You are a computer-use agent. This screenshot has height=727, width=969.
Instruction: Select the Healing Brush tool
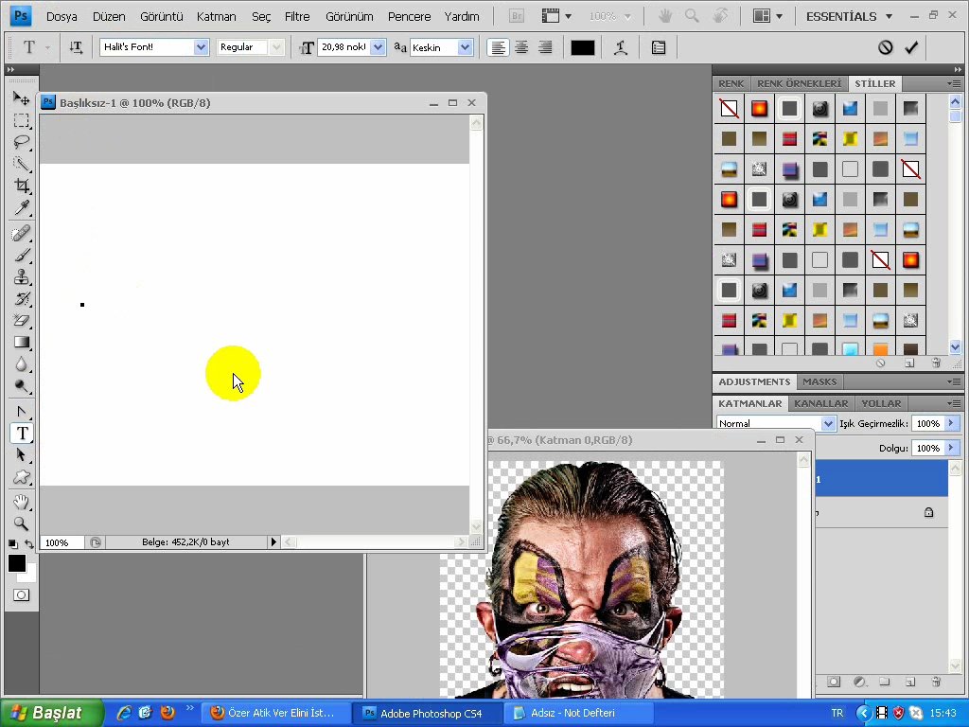click(22, 234)
